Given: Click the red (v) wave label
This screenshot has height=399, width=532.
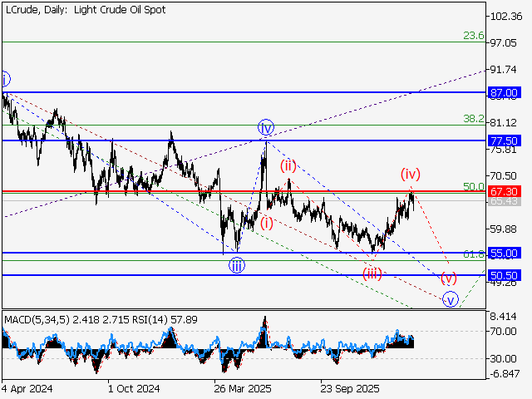Looking at the screenshot, I should pos(449,277).
